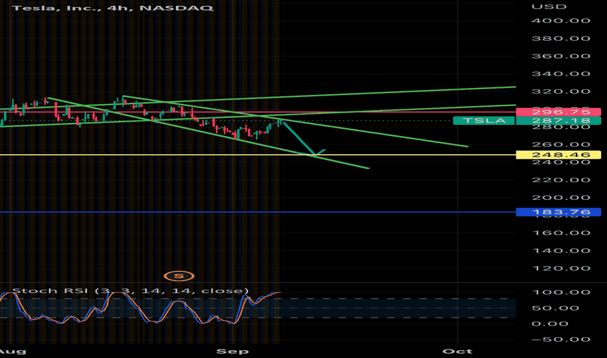Click the 220.00 price axis tick

point(561,180)
